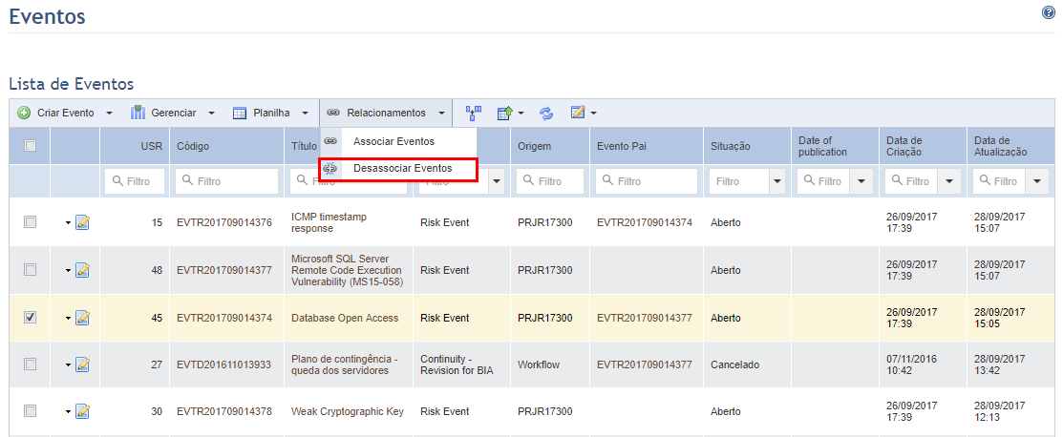Check the Microsoft SQL Server row checkbox
The width and height of the screenshot is (1063, 437).
point(30,270)
